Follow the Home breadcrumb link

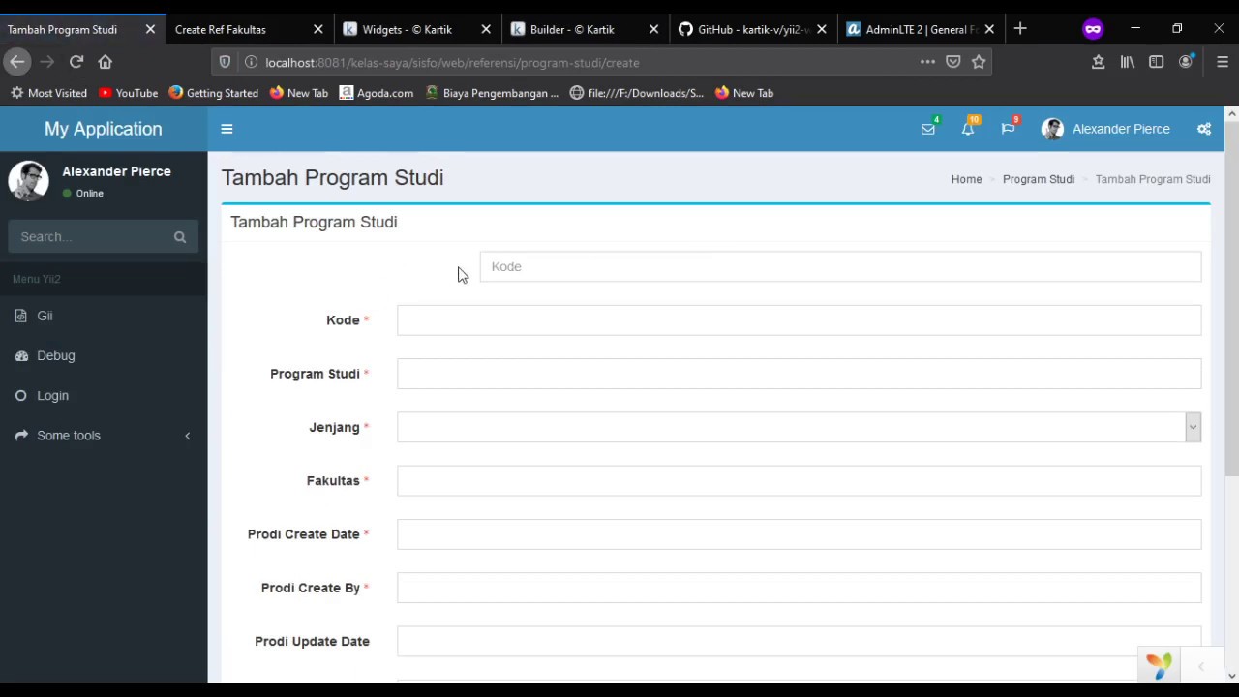click(x=966, y=179)
